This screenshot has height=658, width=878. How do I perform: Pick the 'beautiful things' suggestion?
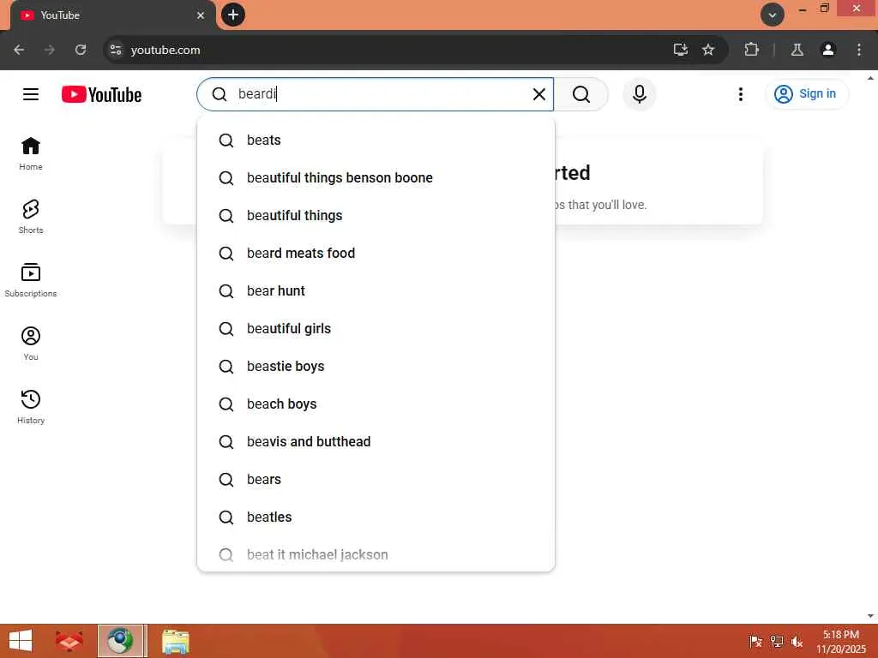(x=376, y=215)
